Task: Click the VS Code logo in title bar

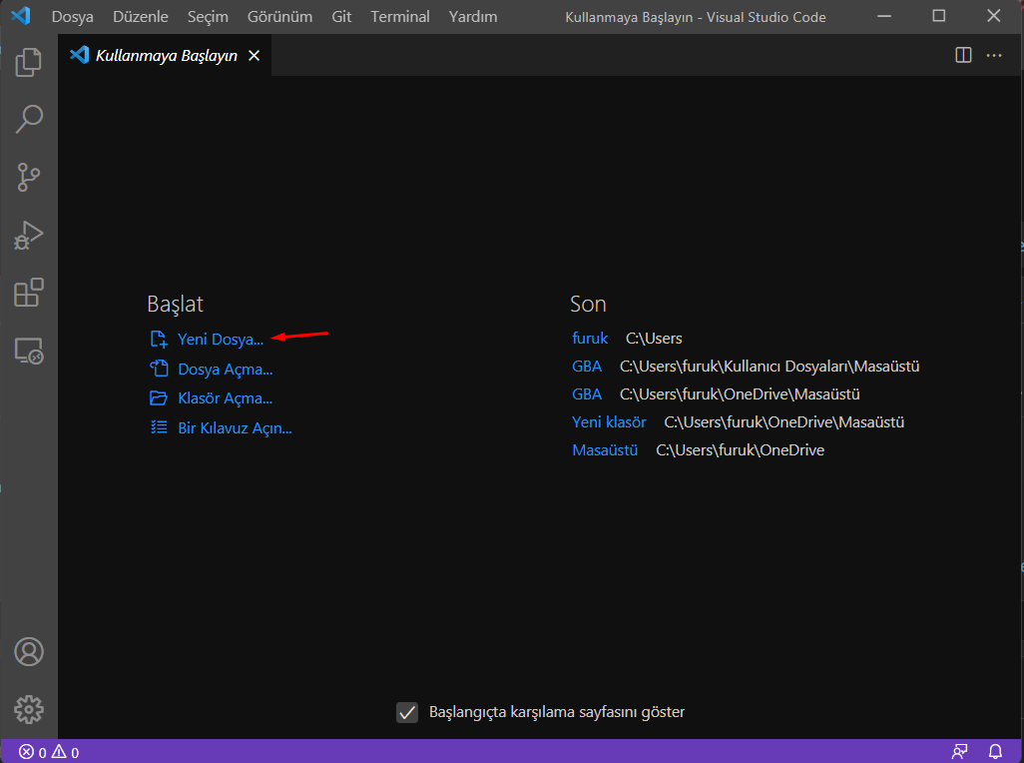Action: (x=20, y=16)
